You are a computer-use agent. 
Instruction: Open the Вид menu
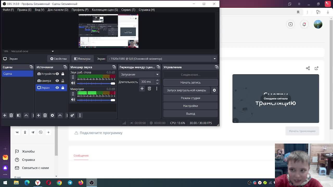coord(40,10)
